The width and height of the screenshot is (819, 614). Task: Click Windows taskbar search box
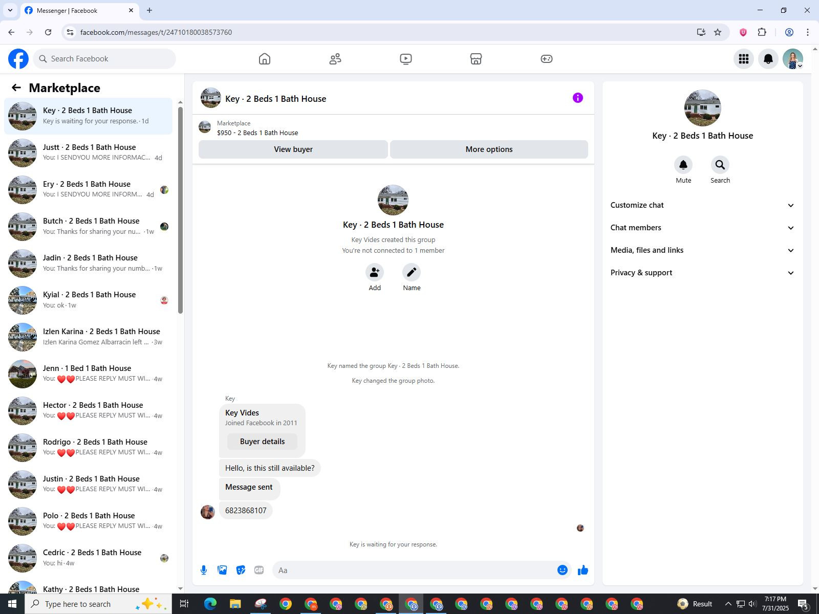point(98,604)
